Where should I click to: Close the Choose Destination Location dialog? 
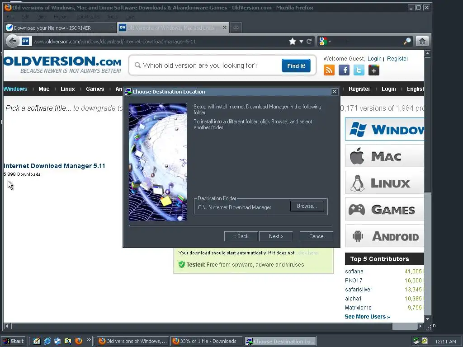334,91
